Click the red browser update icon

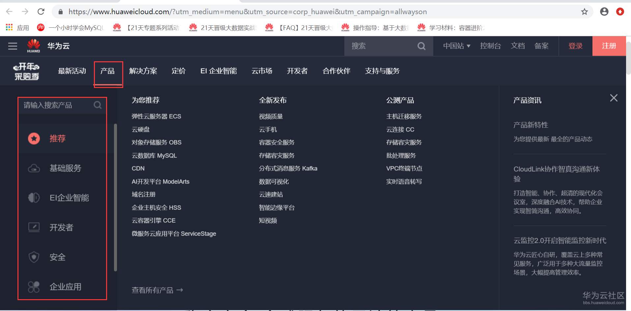(620, 12)
